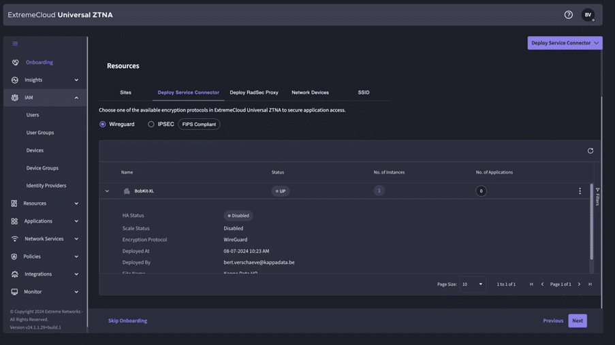Open the Page Size dropdown

(x=472, y=284)
